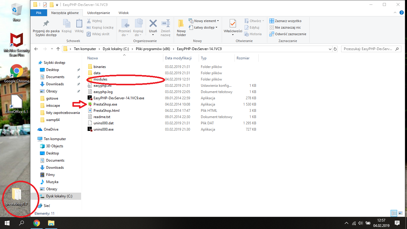Screen dimensions: 407x229
Task: Collapse the ribbon with the chevron
Action: 395,13
